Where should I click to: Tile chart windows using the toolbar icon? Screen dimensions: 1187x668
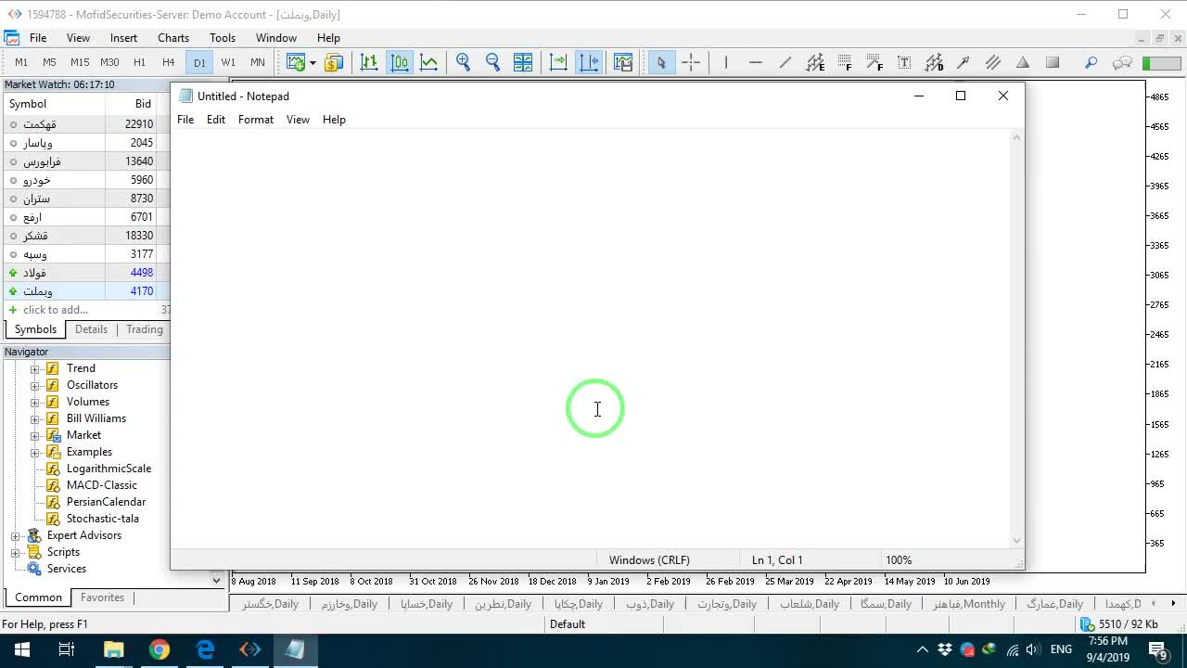click(x=523, y=62)
